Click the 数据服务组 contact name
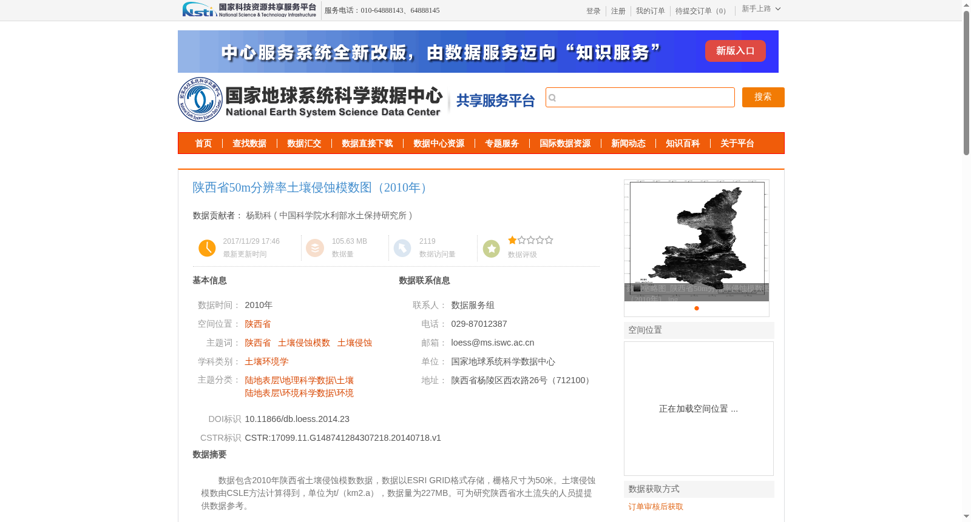Screen dimensions: 971x522 [473, 305]
